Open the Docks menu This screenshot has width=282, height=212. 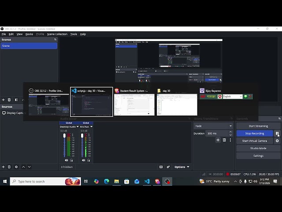29,34
